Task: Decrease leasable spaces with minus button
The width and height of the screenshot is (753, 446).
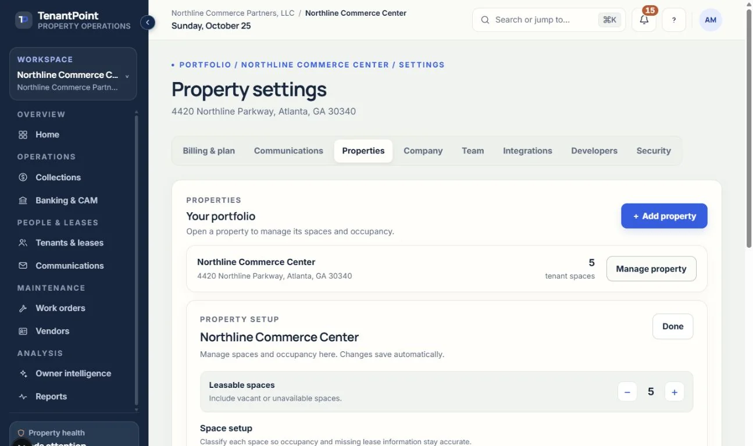Action: pos(627,392)
